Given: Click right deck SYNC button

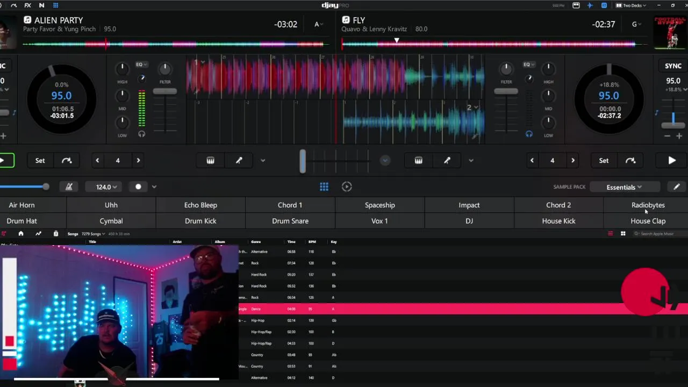Looking at the screenshot, I should (673, 66).
